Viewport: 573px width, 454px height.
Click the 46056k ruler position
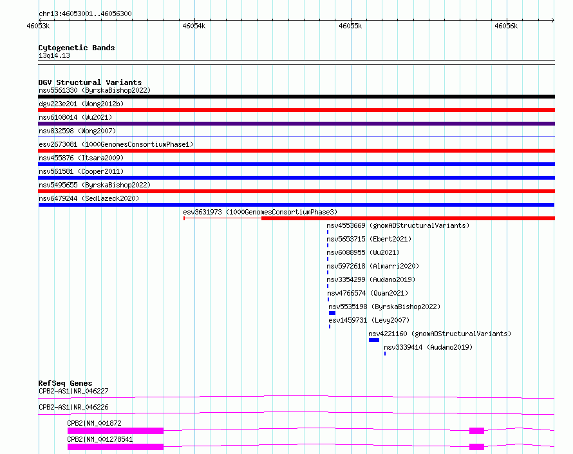coord(506,26)
